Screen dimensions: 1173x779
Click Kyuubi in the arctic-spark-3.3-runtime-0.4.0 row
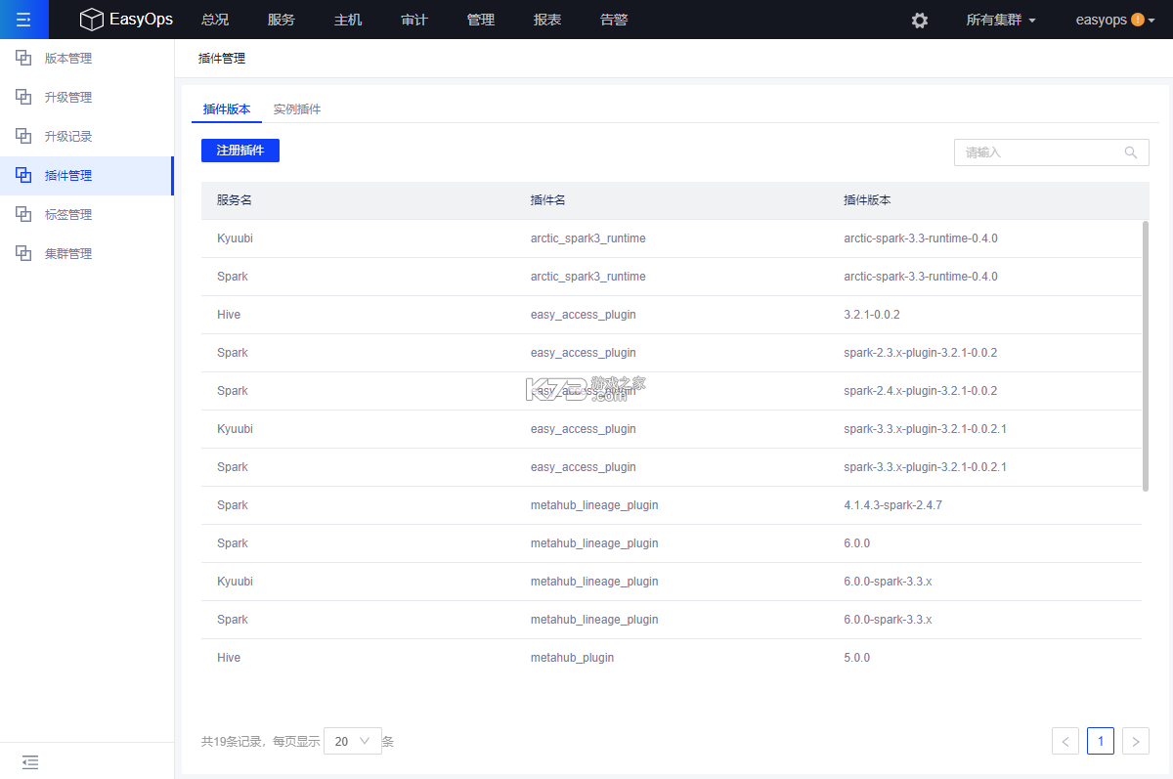235,238
